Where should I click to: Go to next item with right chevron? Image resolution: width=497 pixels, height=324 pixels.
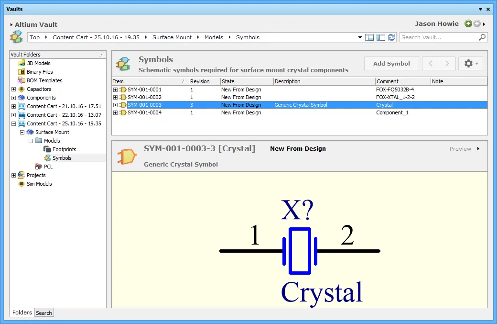coord(447,64)
